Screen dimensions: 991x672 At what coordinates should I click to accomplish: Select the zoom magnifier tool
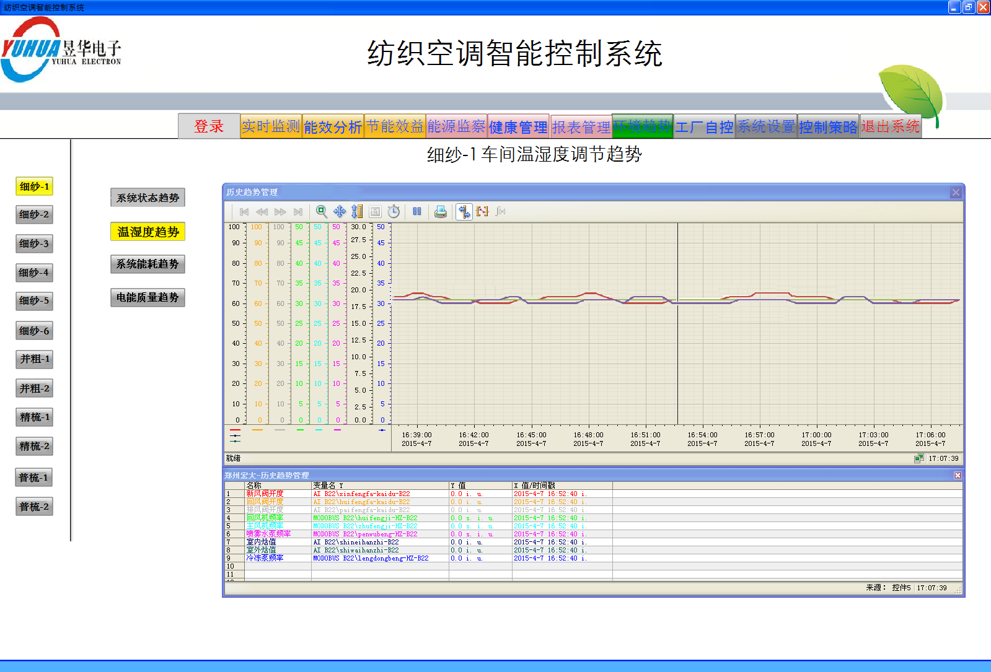click(x=322, y=212)
